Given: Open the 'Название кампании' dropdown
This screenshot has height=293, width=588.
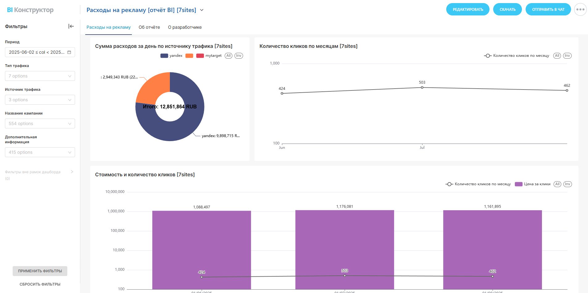Looking at the screenshot, I should 40,123.
